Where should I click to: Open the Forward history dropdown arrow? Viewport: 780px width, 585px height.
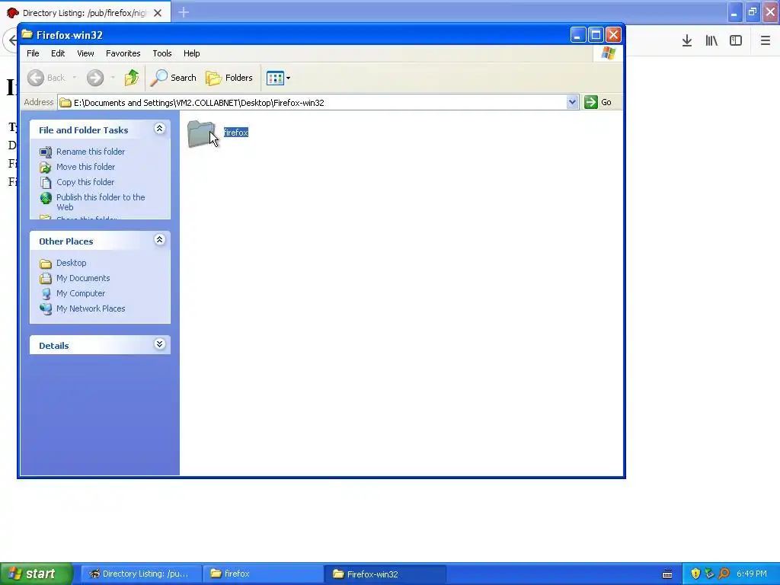click(113, 78)
